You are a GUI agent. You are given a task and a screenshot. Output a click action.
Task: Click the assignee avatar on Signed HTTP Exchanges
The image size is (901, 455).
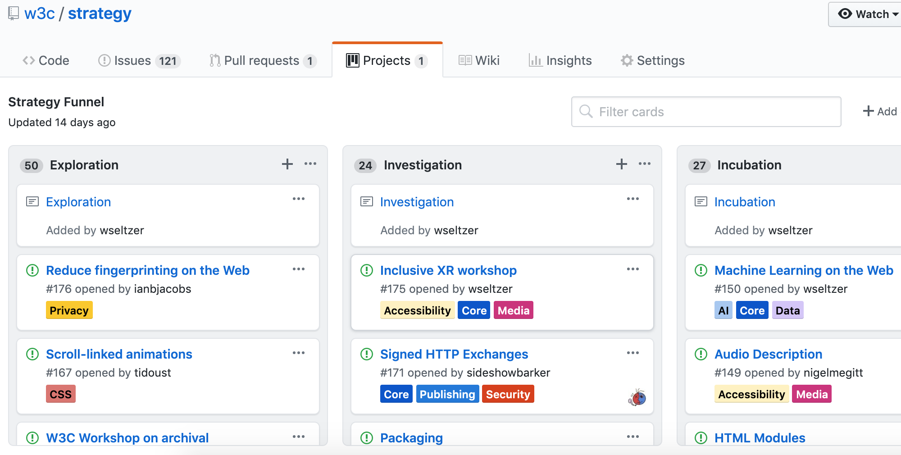(x=637, y=397)
